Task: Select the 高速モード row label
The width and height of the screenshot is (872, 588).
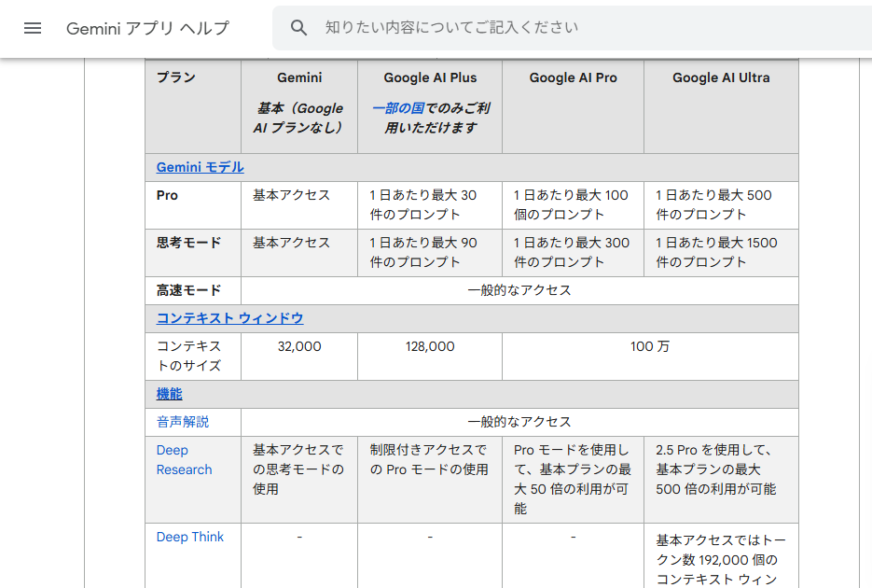Action: tap(188, 290)
